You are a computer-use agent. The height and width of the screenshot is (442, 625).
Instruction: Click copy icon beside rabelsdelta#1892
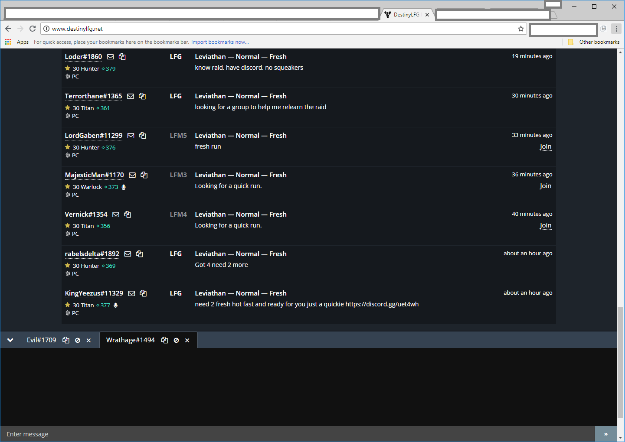click(x=139, y=254)
